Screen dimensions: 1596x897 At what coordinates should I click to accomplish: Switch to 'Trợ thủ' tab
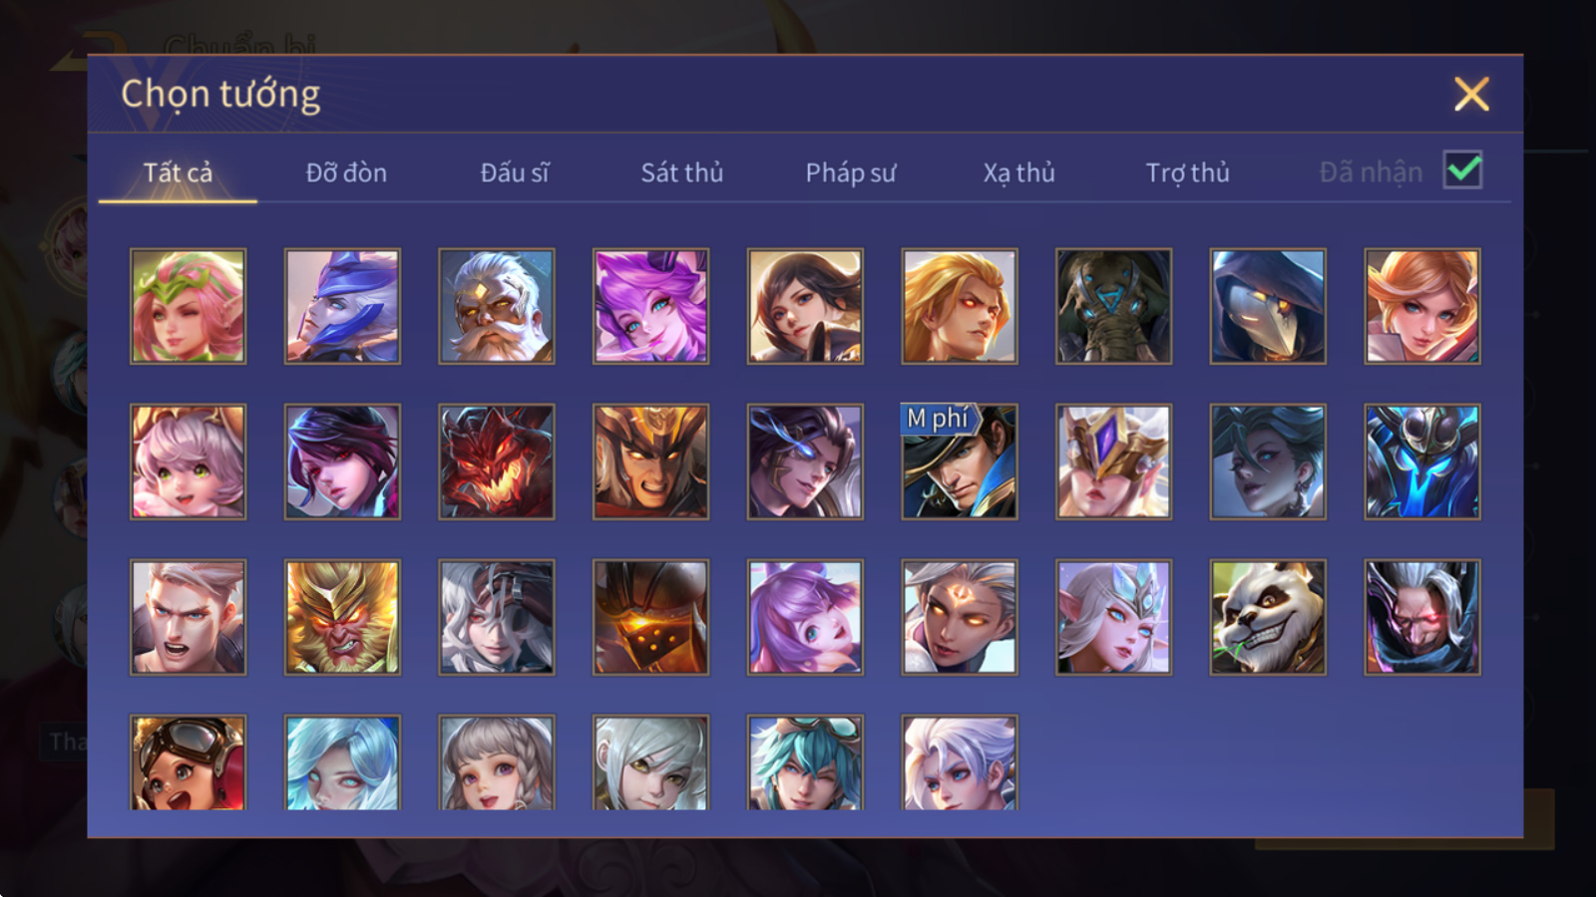coord(1187,172)
